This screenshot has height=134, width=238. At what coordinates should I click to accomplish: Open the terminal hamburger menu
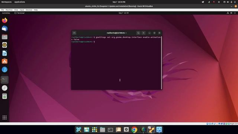pos(144,33)
